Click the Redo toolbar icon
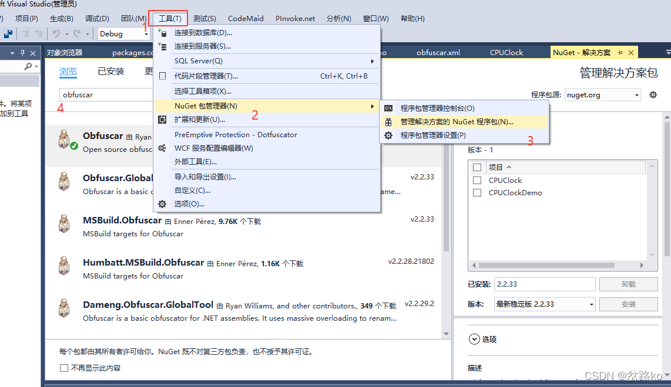671x387 pixels. coord(77,34)
